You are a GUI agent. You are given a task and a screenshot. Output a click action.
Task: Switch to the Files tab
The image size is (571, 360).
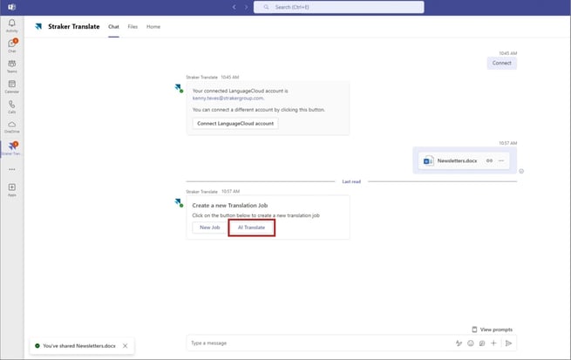pos(133,26)
